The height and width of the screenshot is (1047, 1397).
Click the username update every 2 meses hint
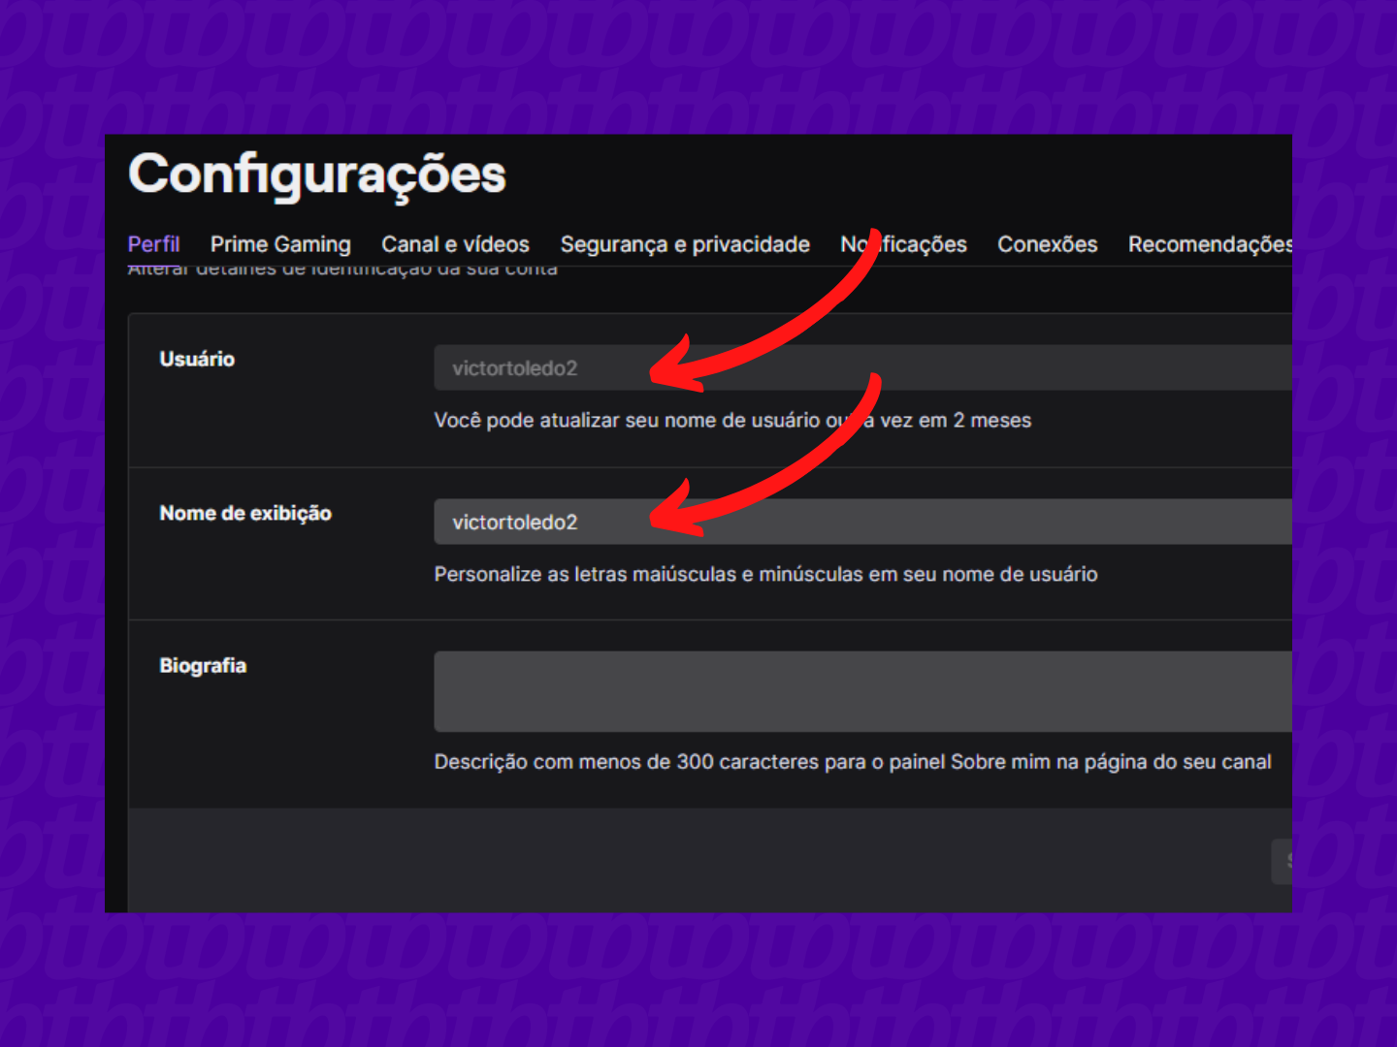(732, 420)
